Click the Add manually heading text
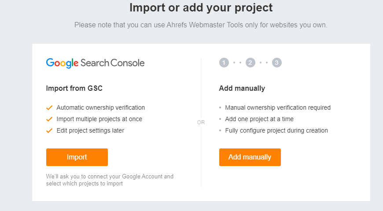Screen dimensions: 383x211 242,88
